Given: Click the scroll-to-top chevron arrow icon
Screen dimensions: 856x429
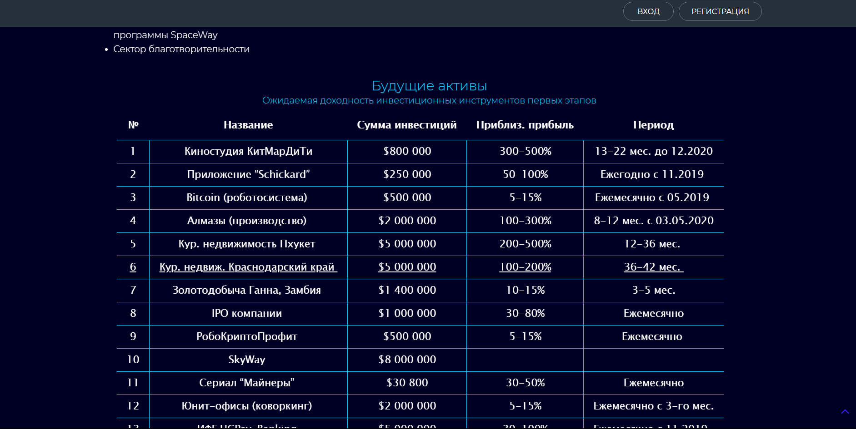Looking at the screenshot, I should [x=845, y=412].
